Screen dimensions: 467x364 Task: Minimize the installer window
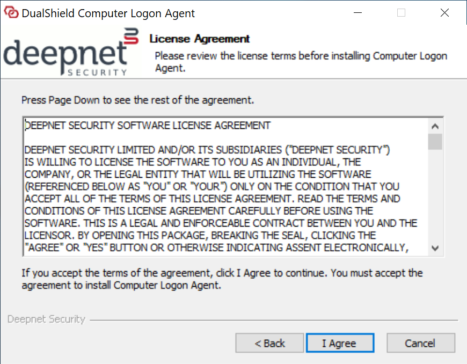click(358, 13)
